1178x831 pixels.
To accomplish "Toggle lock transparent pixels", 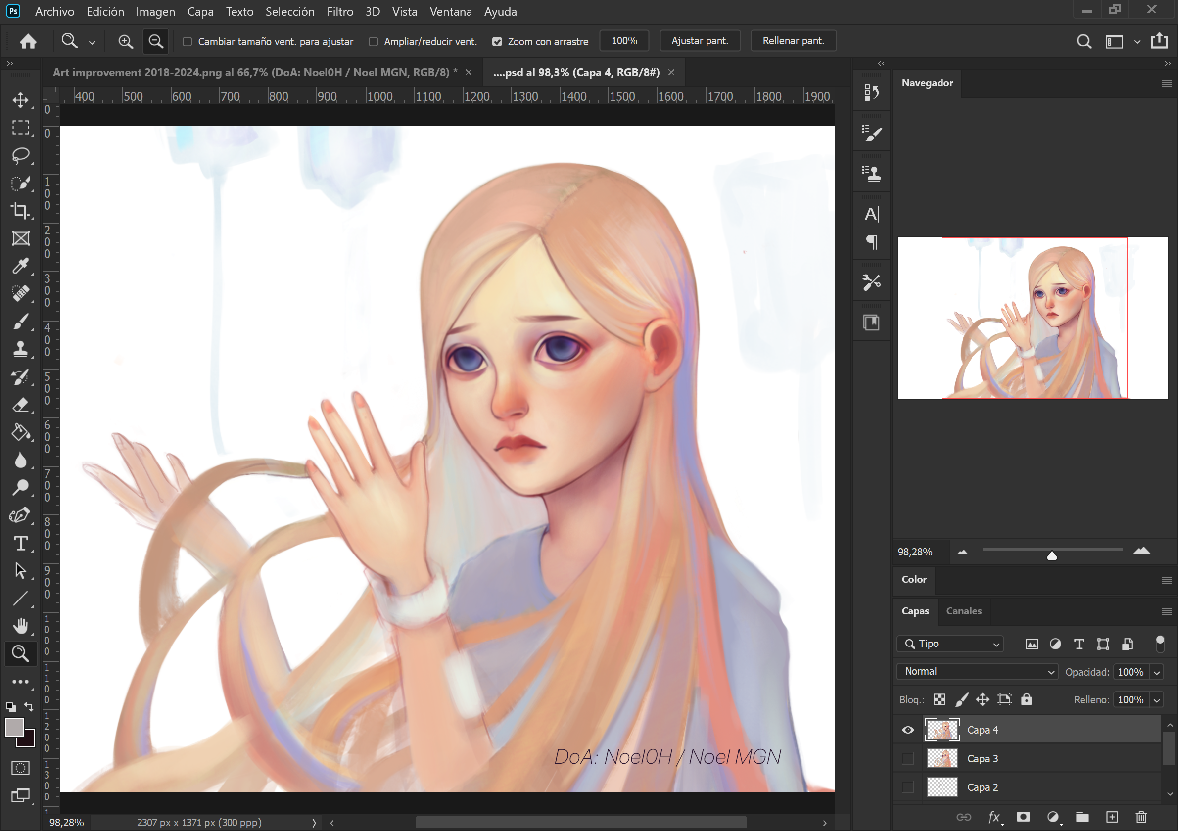I will [939, 700].
